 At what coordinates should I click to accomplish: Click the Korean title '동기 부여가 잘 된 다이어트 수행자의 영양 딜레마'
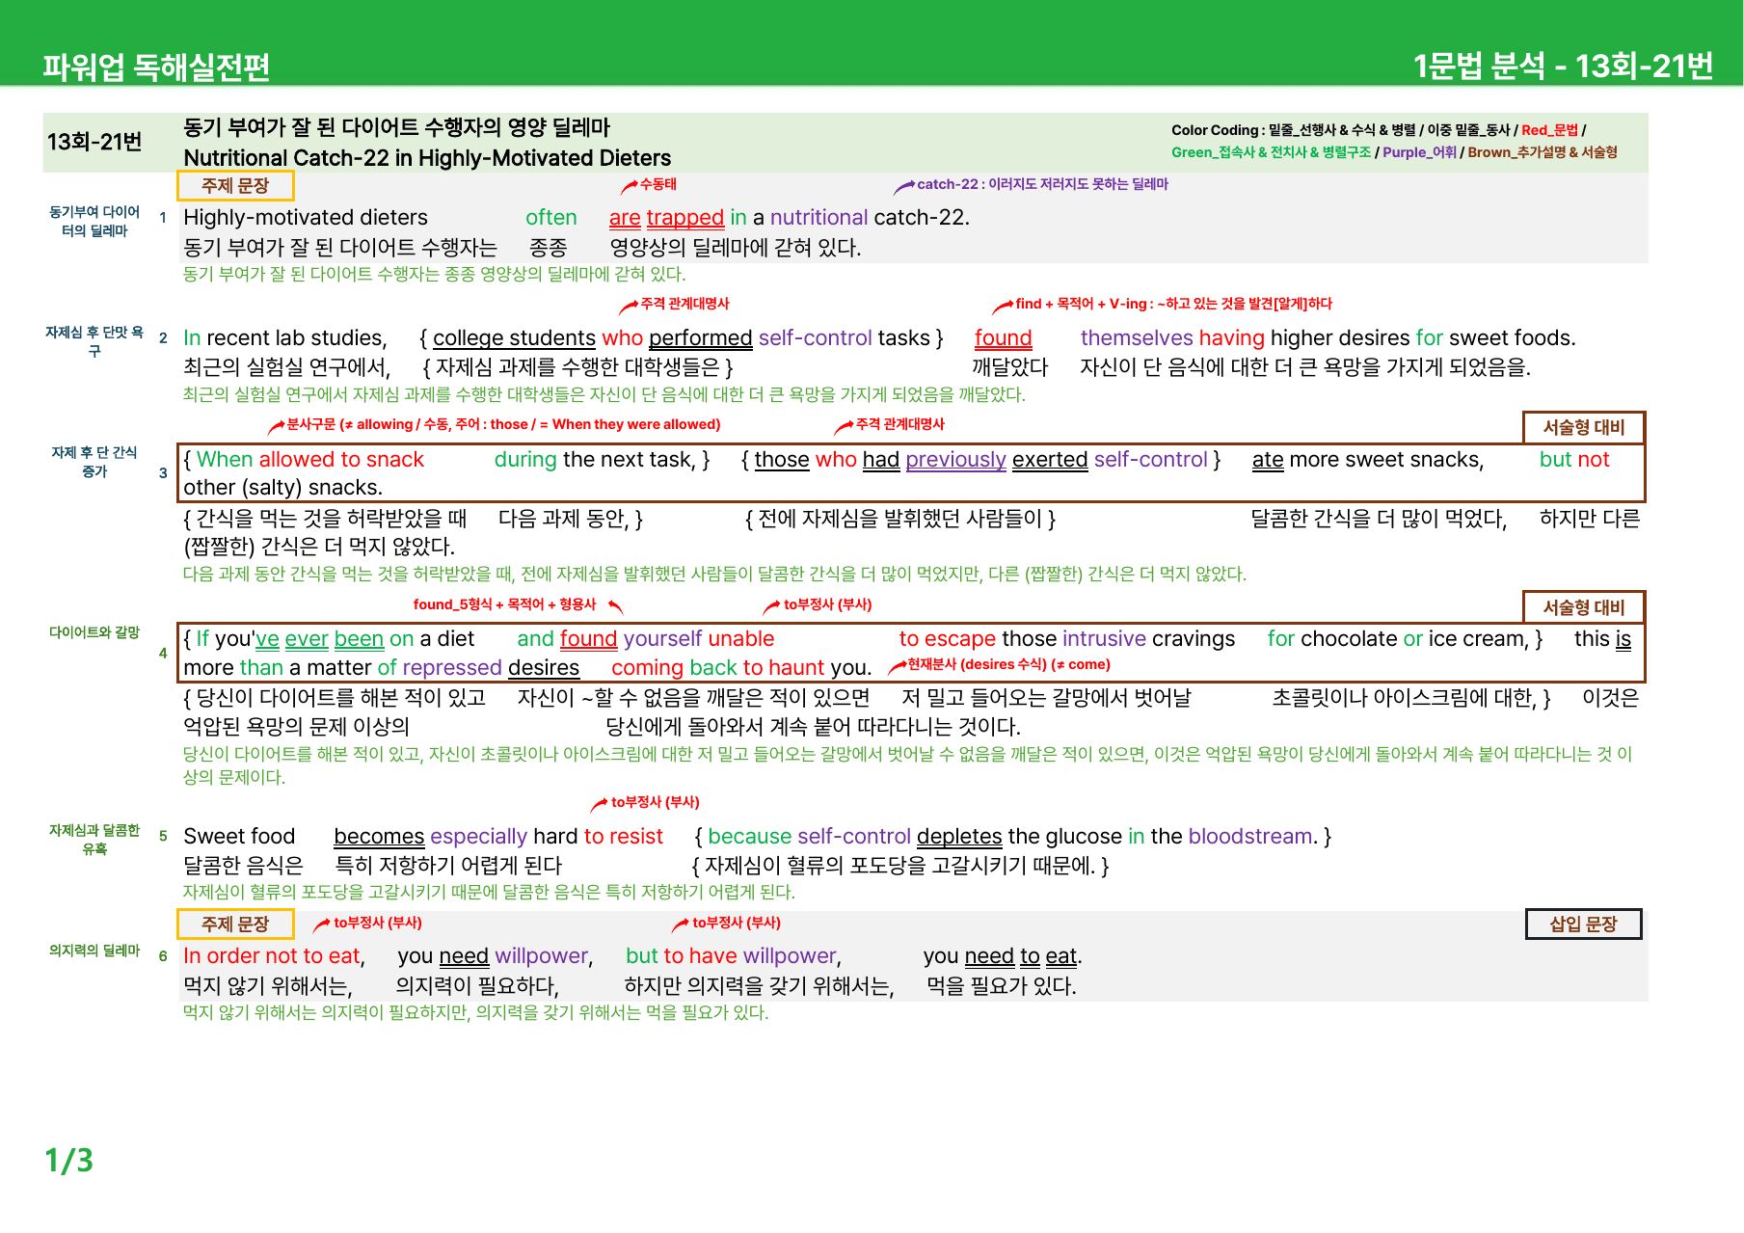(397, 127)
